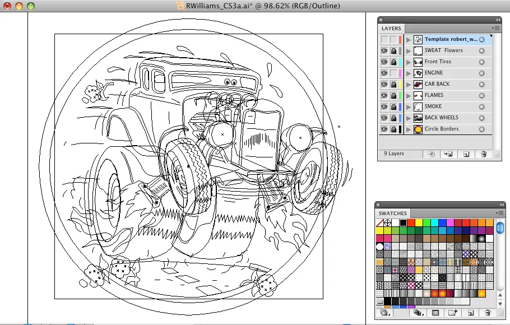Screen dimensions: 510x325
Task: Pick the cyan swatch in top row
Action: [434, 223]
